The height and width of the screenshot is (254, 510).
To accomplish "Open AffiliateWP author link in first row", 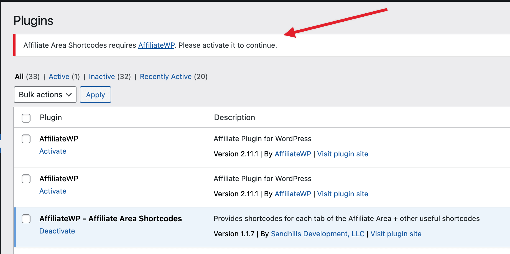I will pos(293,154).
